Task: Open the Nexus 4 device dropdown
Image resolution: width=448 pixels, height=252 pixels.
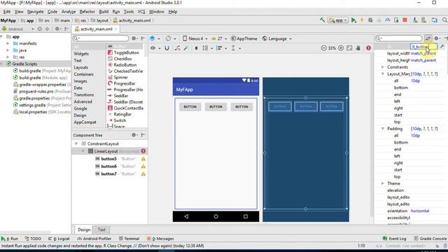Action: (195, 38)
